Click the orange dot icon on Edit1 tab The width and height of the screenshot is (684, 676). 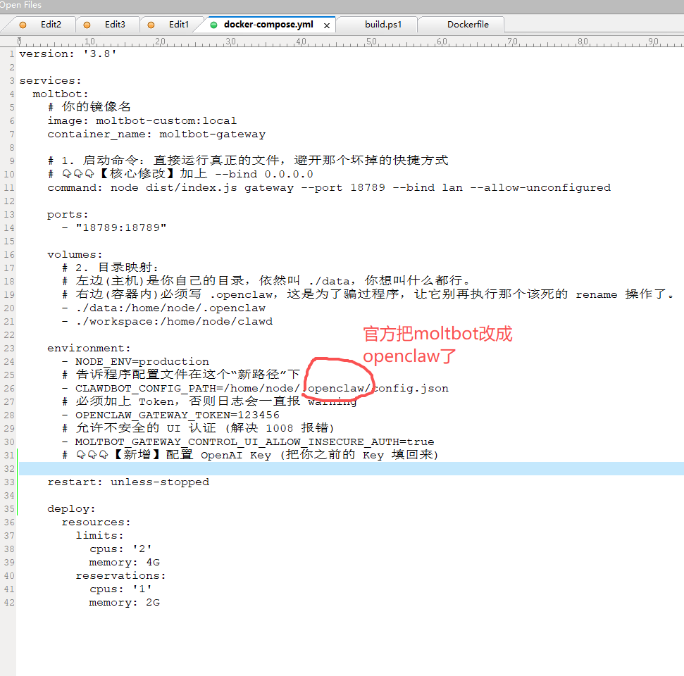pyautogui.click(x=151, y=25)
